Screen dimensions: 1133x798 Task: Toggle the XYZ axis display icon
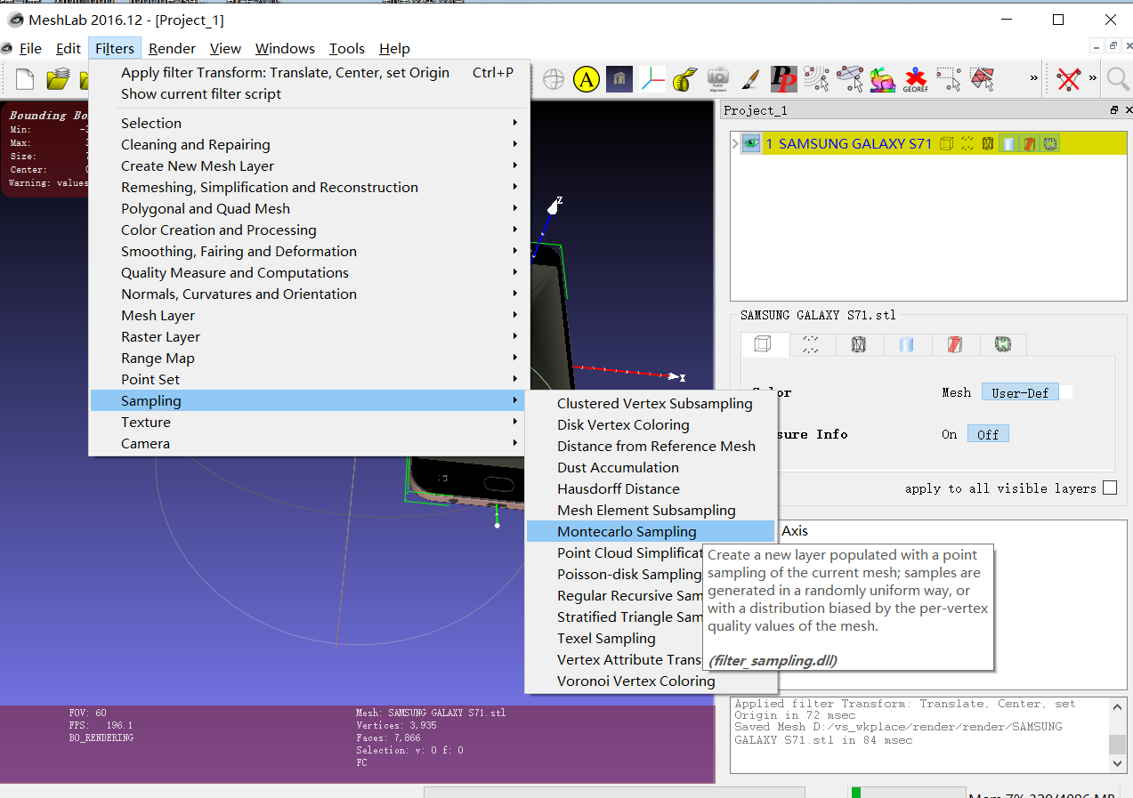pyautogui.click(x=652, y=79)
